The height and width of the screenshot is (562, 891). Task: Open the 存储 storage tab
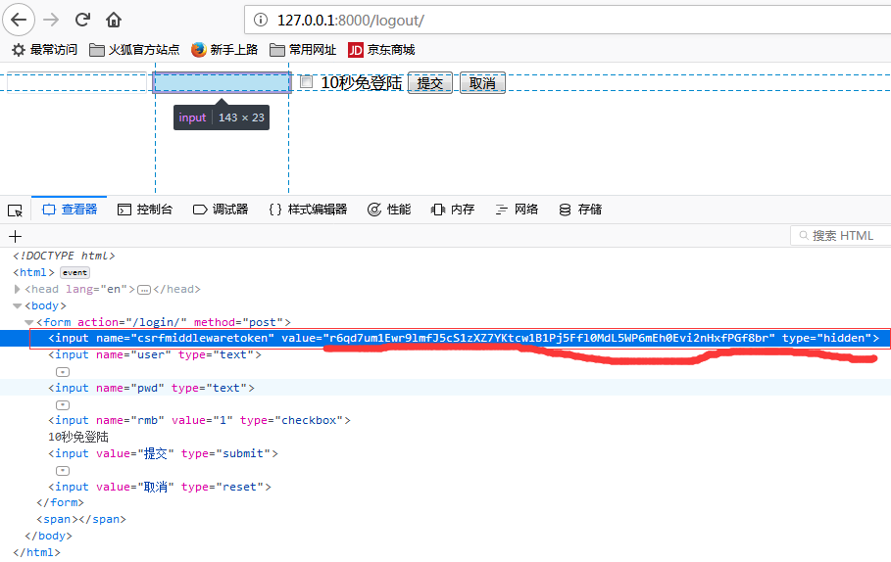click(580, 210)
